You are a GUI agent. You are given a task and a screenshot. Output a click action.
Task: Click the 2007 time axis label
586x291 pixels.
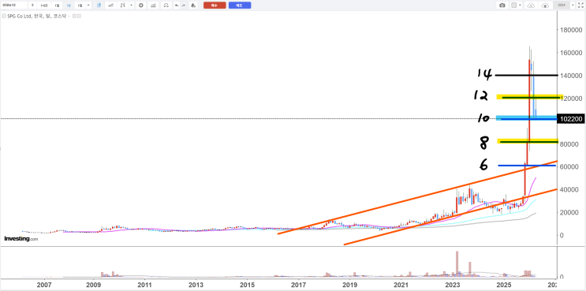[x=45, y=285]
